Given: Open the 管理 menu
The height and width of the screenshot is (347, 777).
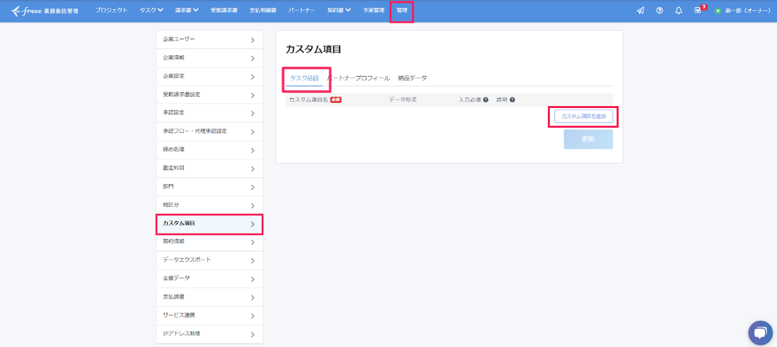Looking at the screenshot, I should [402, 10].
